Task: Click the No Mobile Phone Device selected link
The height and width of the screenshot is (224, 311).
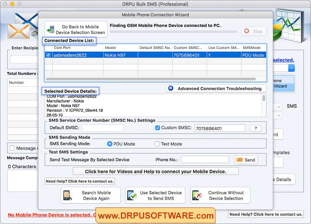Action: (x=52, y=215)
